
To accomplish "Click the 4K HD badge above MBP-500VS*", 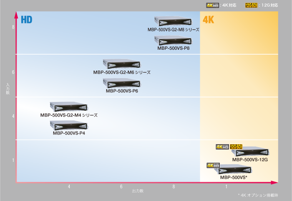I will [213, 165].
